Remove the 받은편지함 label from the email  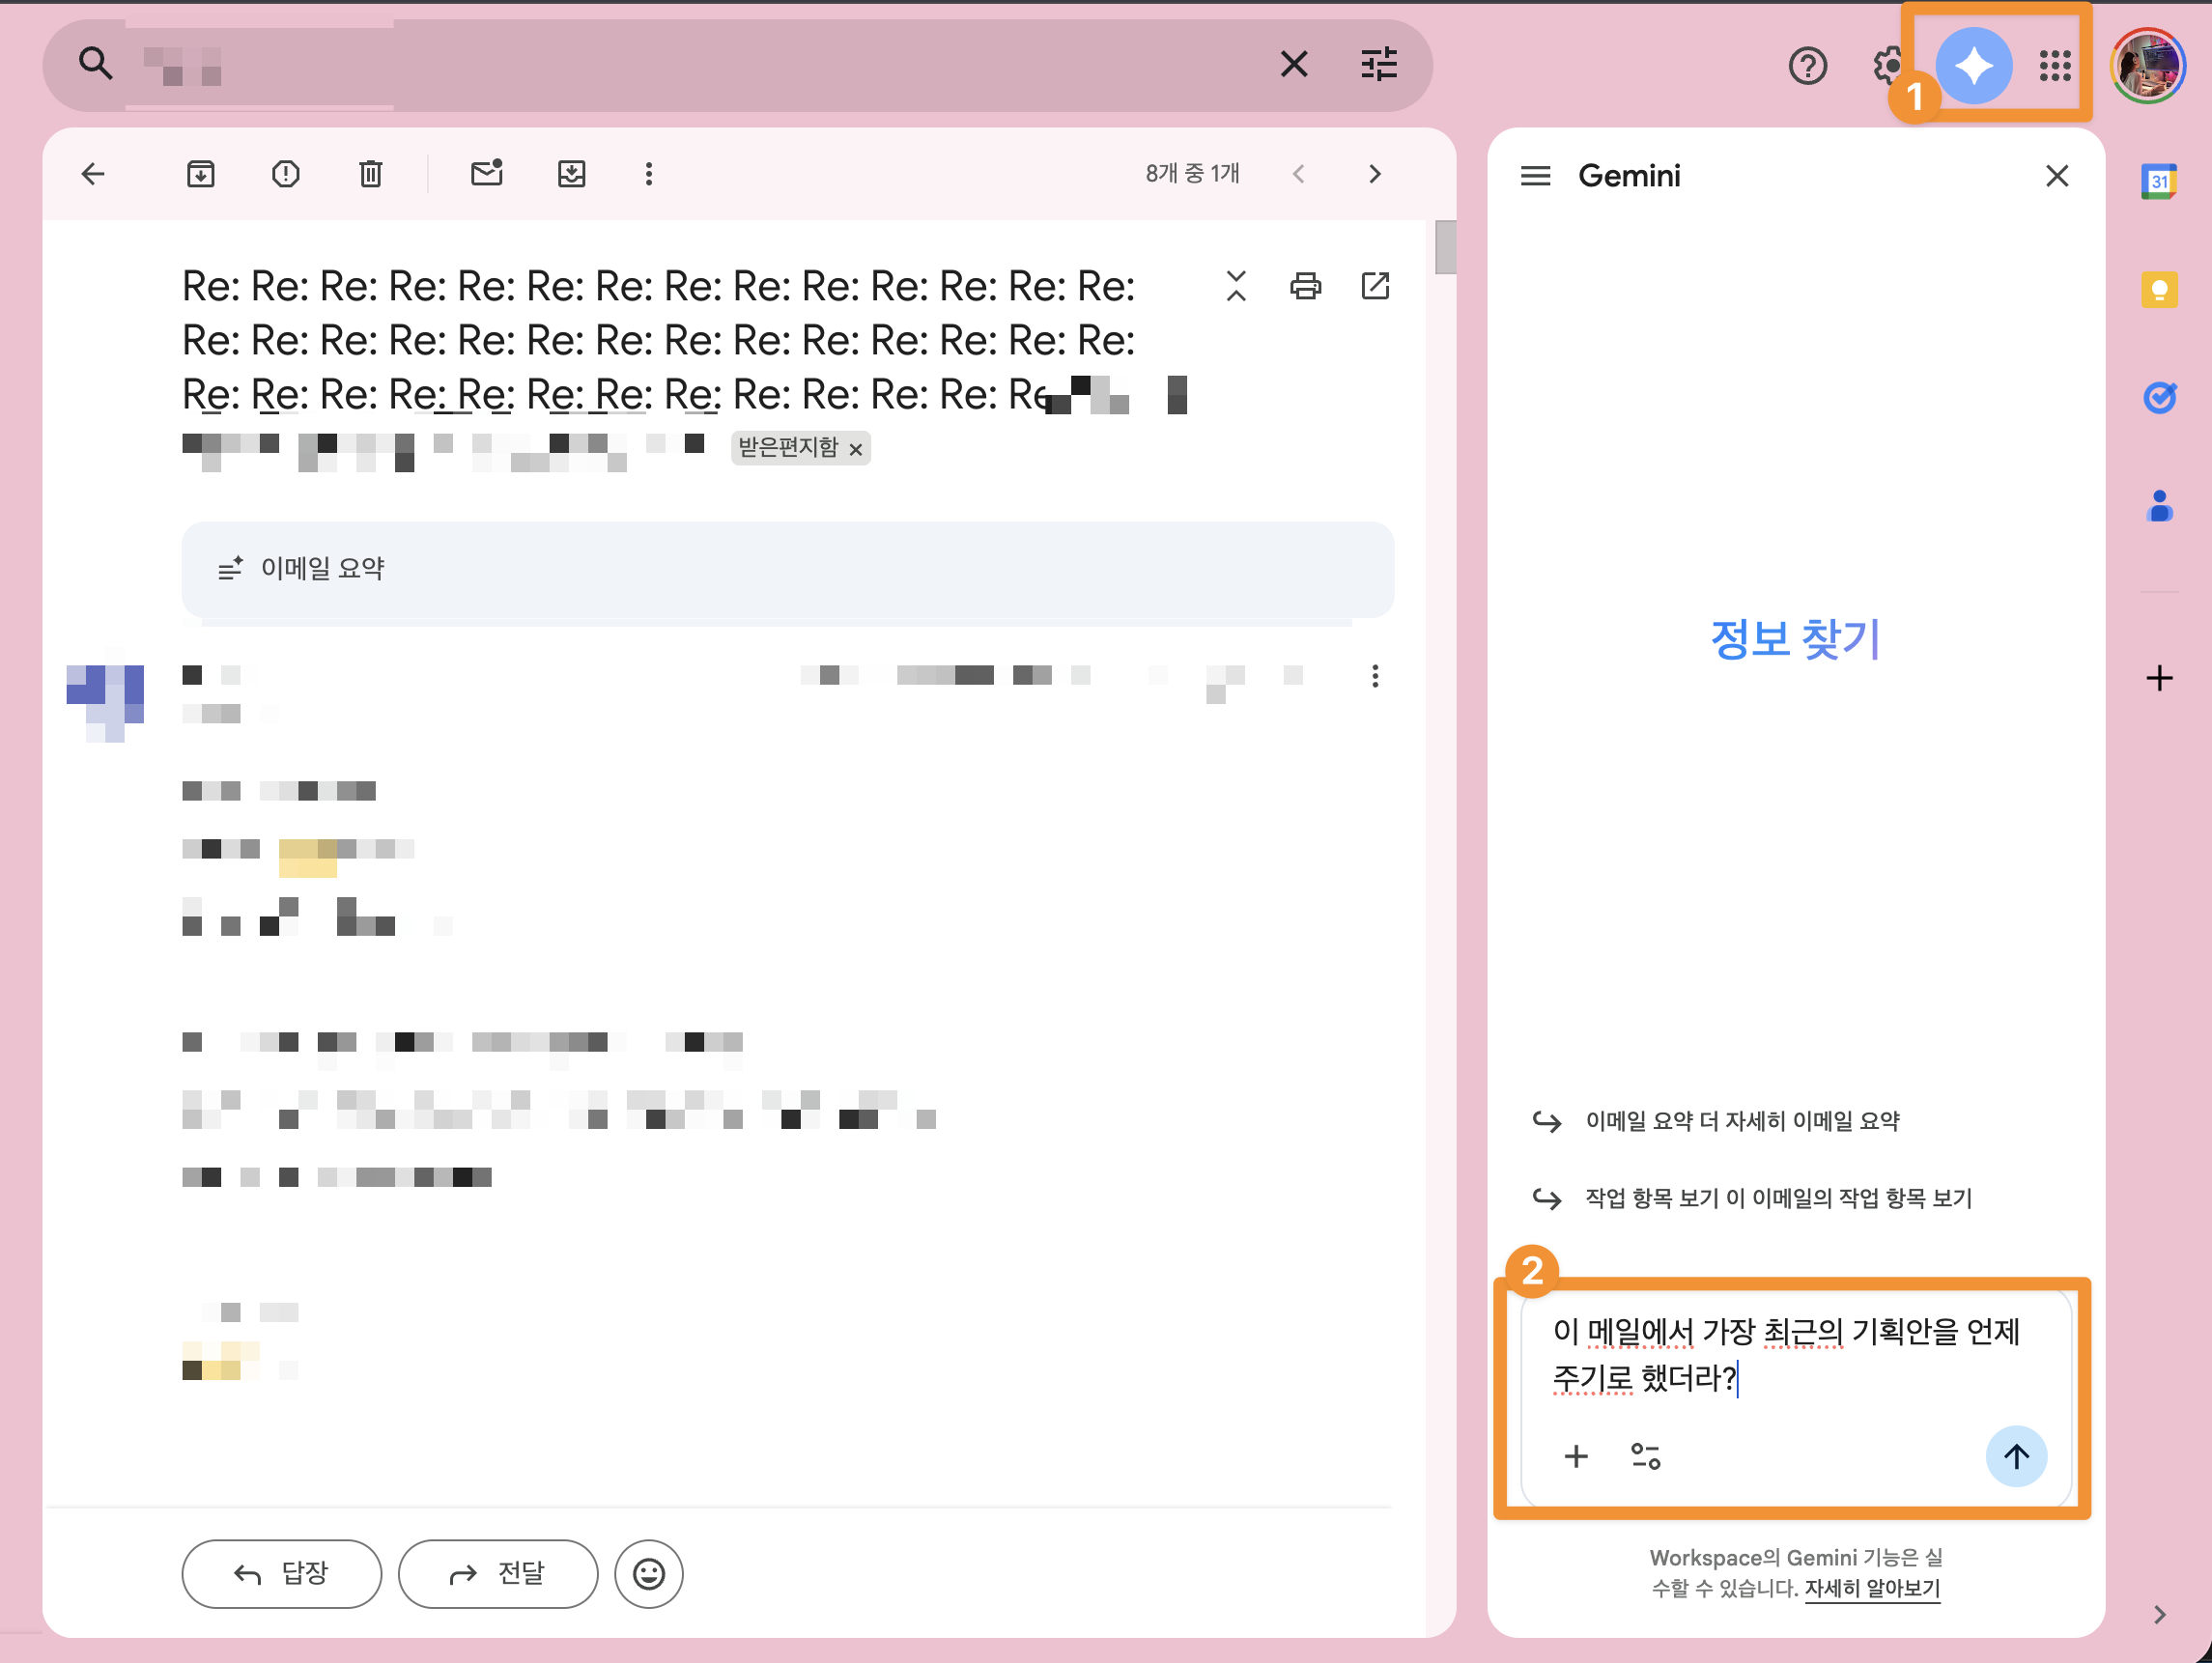(x=856, y=449)
